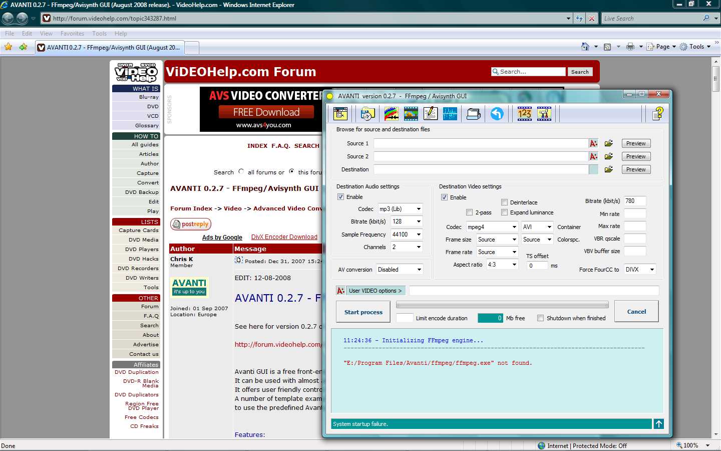Open the View menu

[x=46, y=34]
